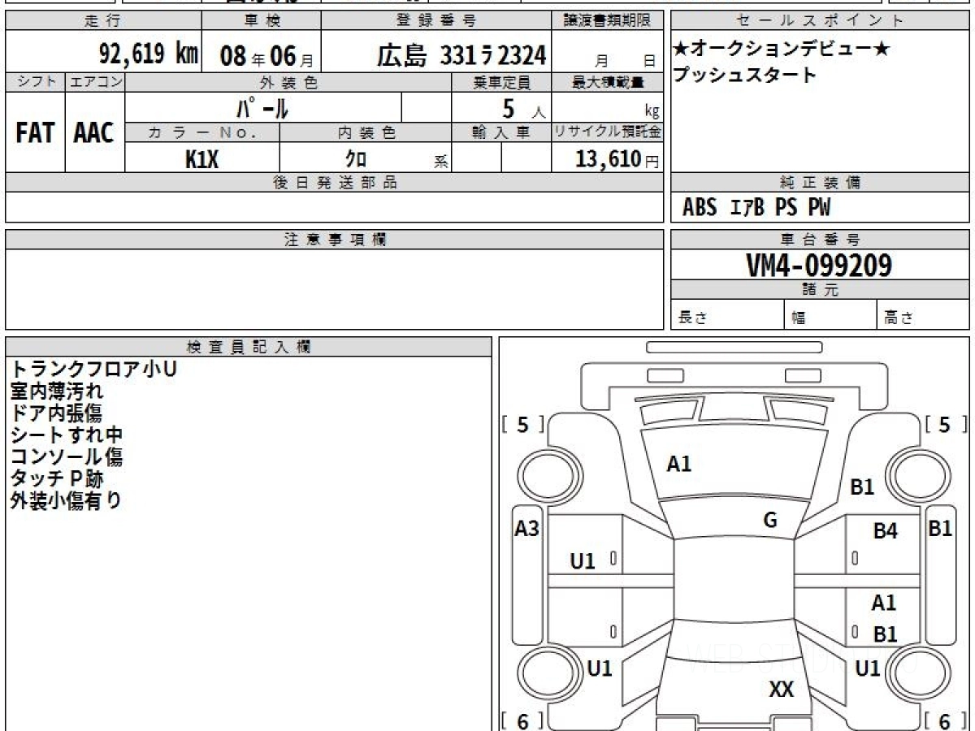Click the B4 damage mark on diagram
Image resolution: width=975 pixels, height=731 pixels.
pyautogui.click(x=886, y=532)
